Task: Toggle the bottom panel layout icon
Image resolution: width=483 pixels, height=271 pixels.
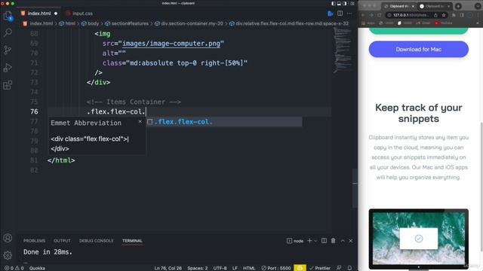Action: pyautogui.click(x=339, y=3)
